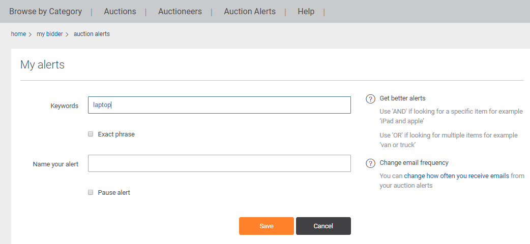Click the Change email frequency help icon
The height and width of the screenshot is (244, 530).
click(x=370, y=163)
